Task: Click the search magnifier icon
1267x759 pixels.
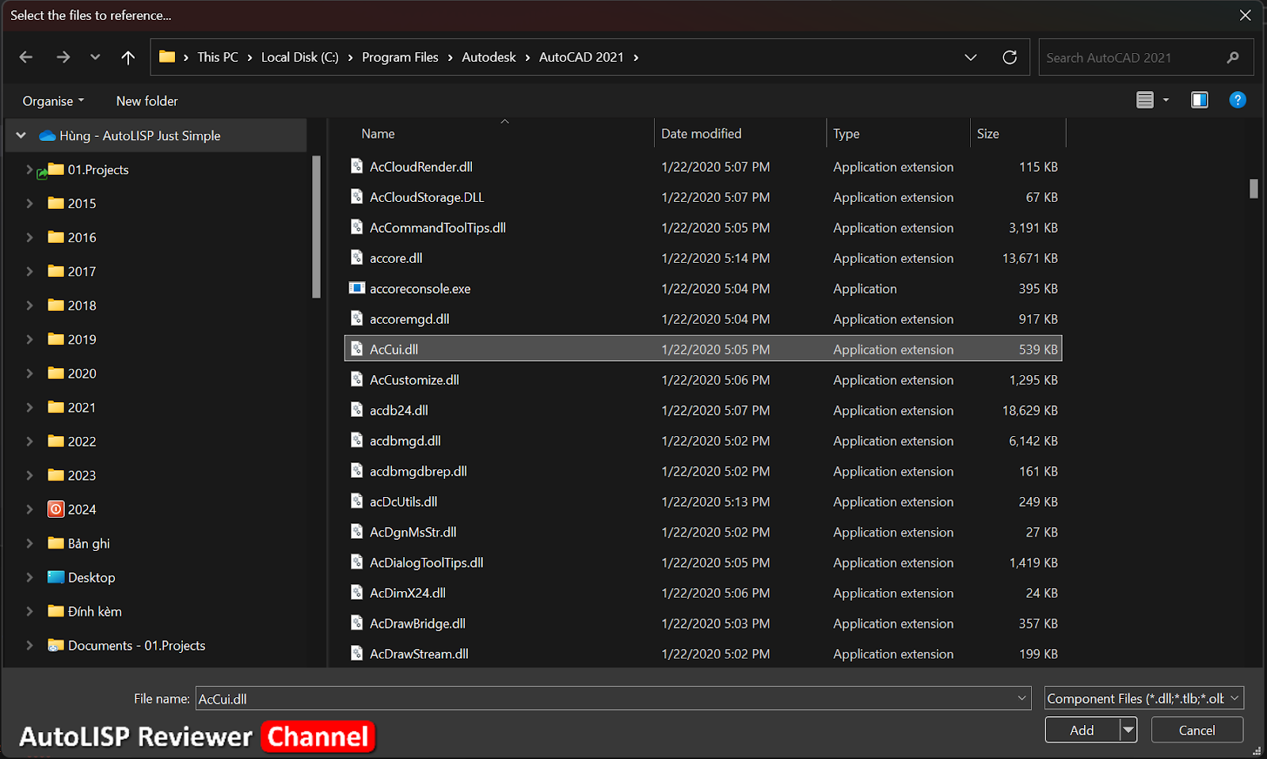Action: tap(1233, 57)
